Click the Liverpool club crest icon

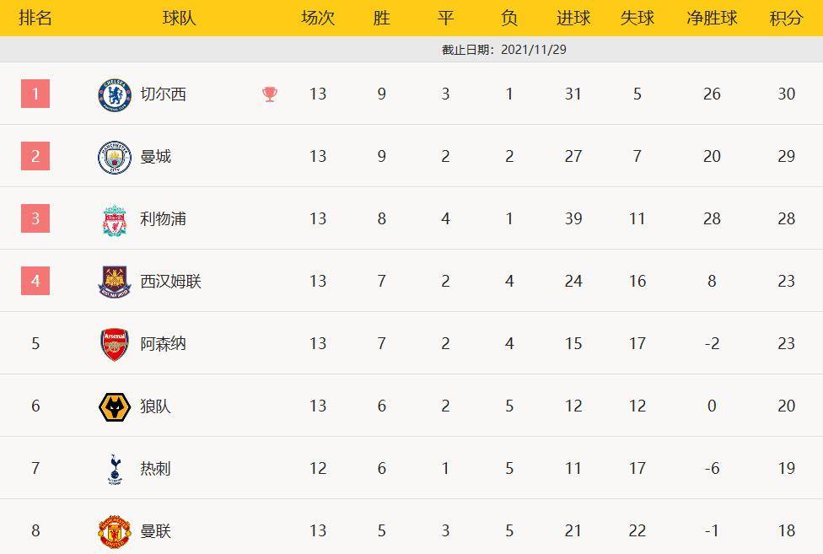(x=115, y=219)
